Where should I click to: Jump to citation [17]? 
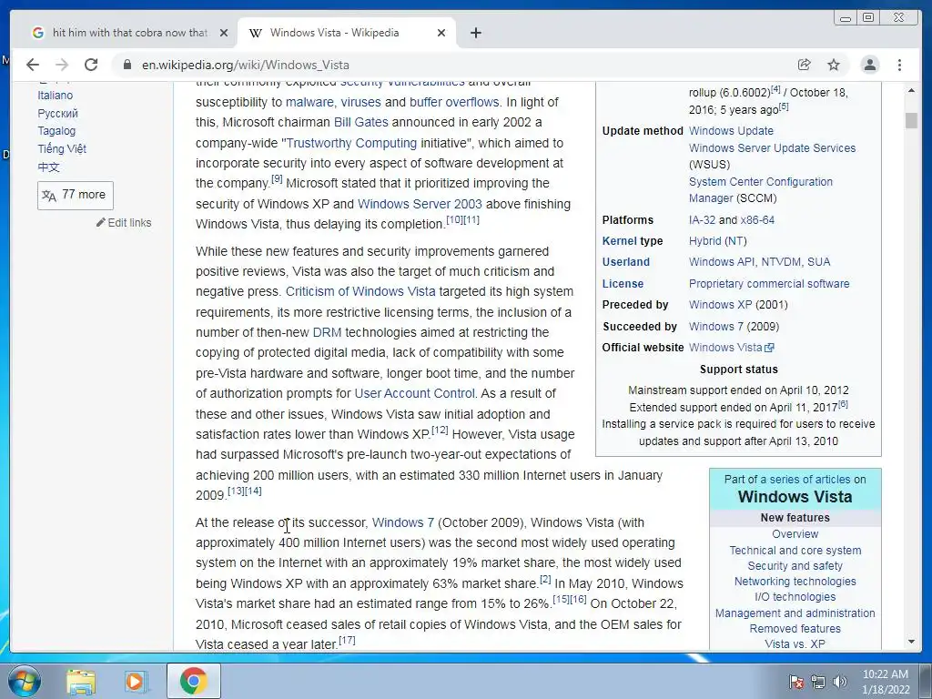[x=347, y=640]
